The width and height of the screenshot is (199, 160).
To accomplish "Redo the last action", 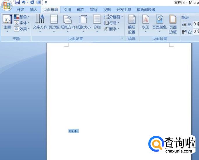I will [32, 2].
